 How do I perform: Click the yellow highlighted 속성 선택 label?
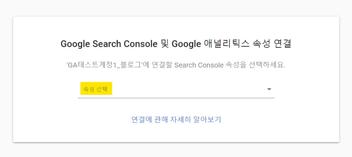click(x=96, y=88)
